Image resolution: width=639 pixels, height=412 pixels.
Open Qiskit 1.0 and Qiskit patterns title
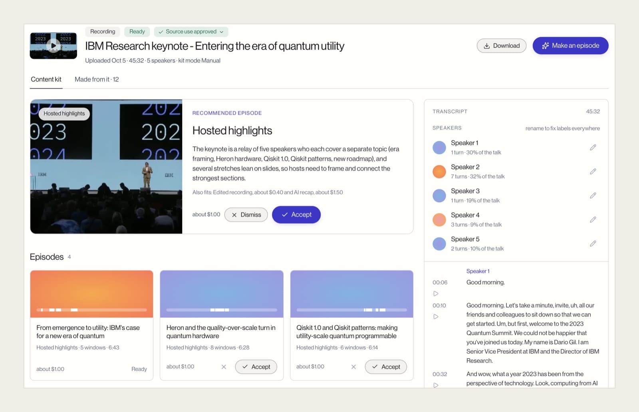click(347, 331)
